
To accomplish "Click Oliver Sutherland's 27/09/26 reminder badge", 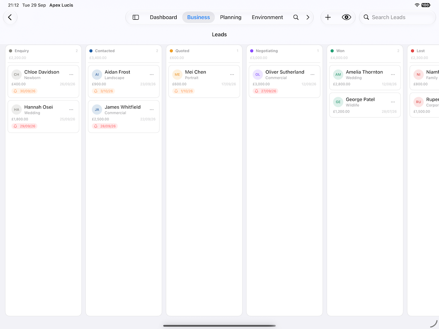I will coord(265,91).
